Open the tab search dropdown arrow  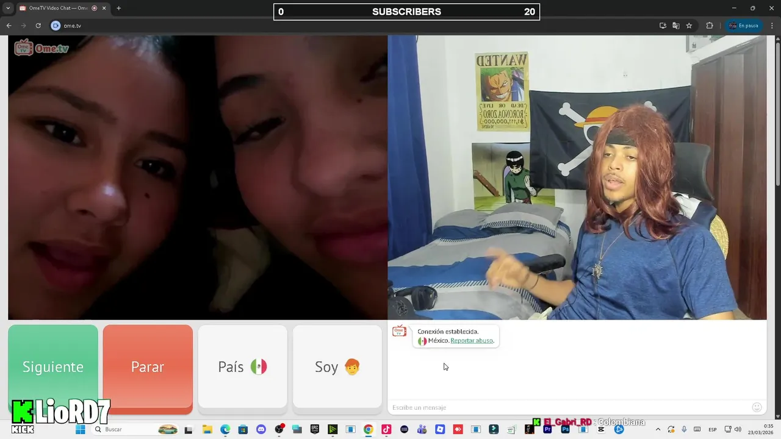tap(8, 8)
